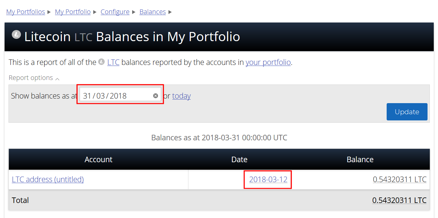Viewport: 438px width, 218px height.
Task: Click the Account column header
Action: click(98, 160)
